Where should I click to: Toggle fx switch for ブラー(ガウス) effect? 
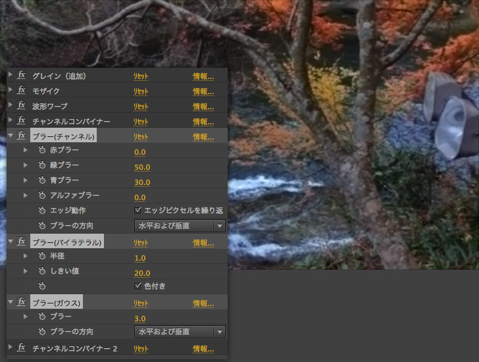point(21,303)
